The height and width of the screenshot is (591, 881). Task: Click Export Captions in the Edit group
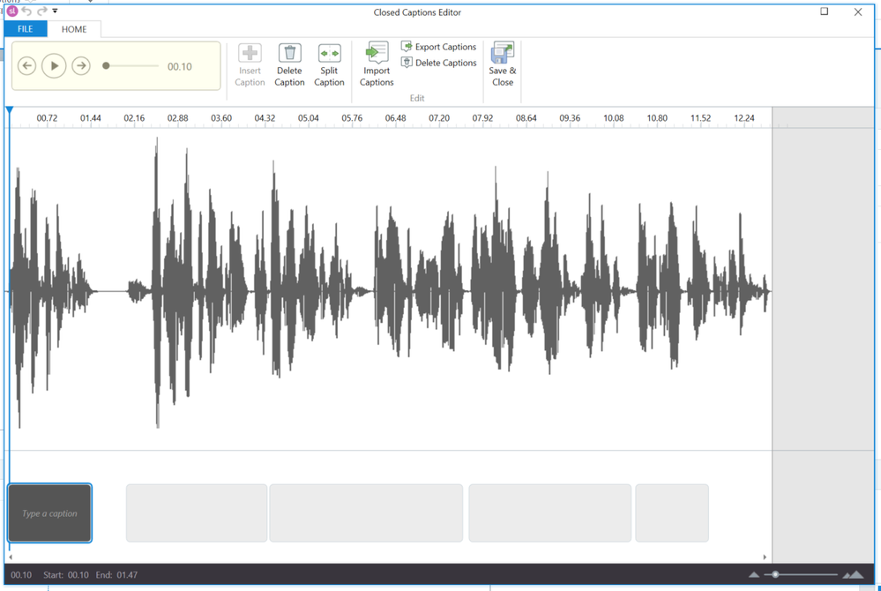click(x=439, y=47)
